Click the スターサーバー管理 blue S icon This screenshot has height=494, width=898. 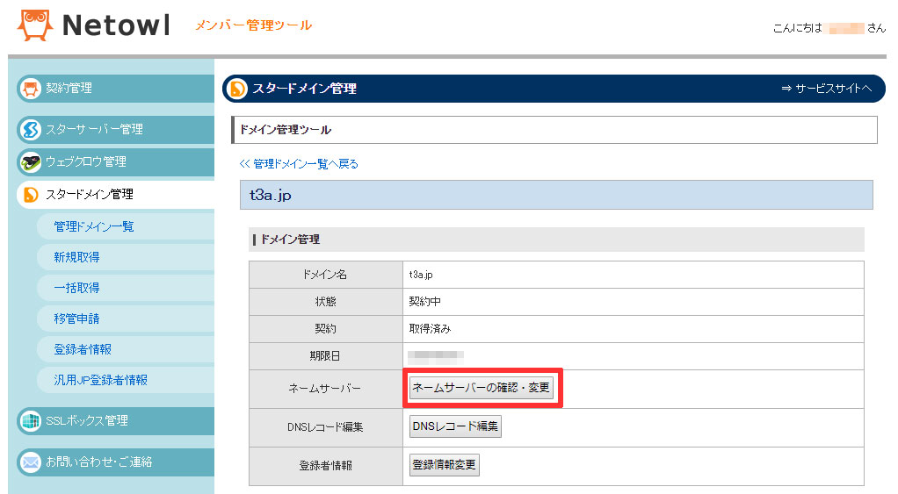coord(31,130)
